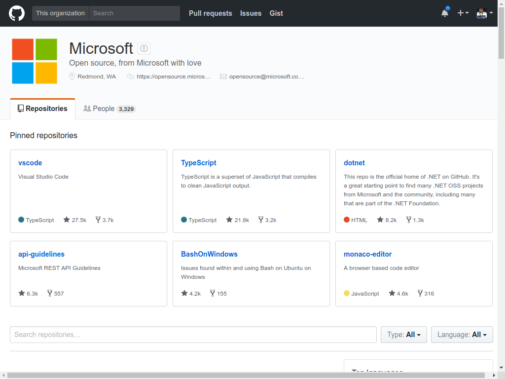The image size is (505, 379).
Task: Expand the Language: All filter dropdown
Action: (462, 335)
